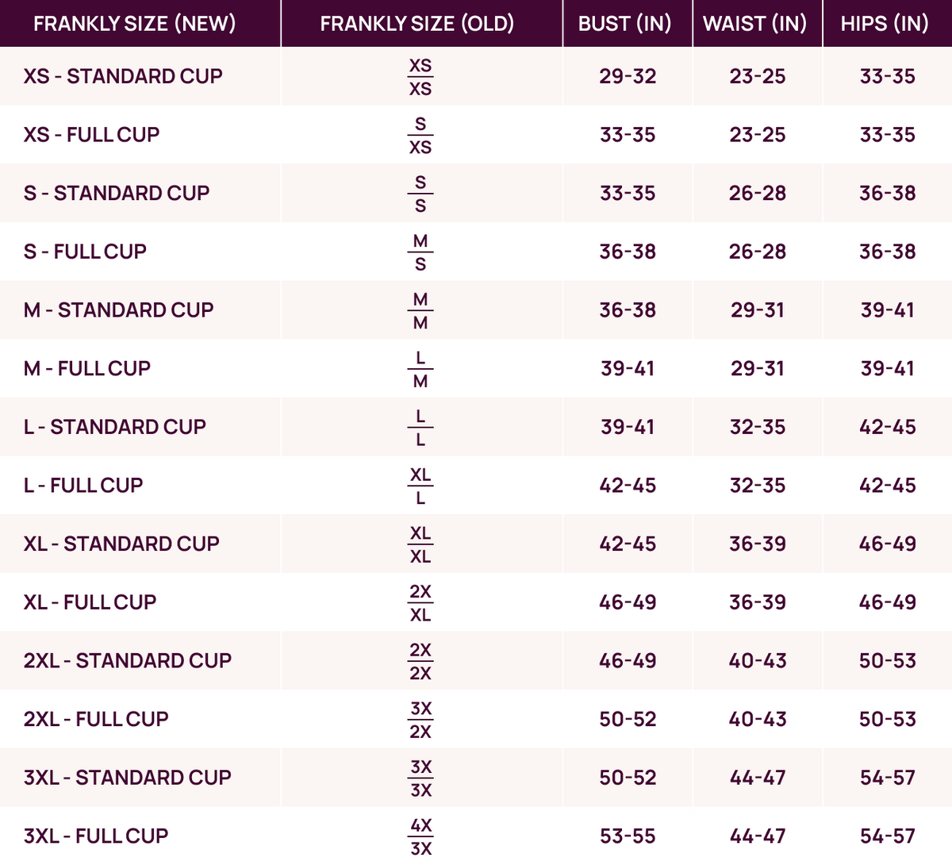Click the XS - FULL CUP size label
952x865 pixels.
(x=91, y=135)
